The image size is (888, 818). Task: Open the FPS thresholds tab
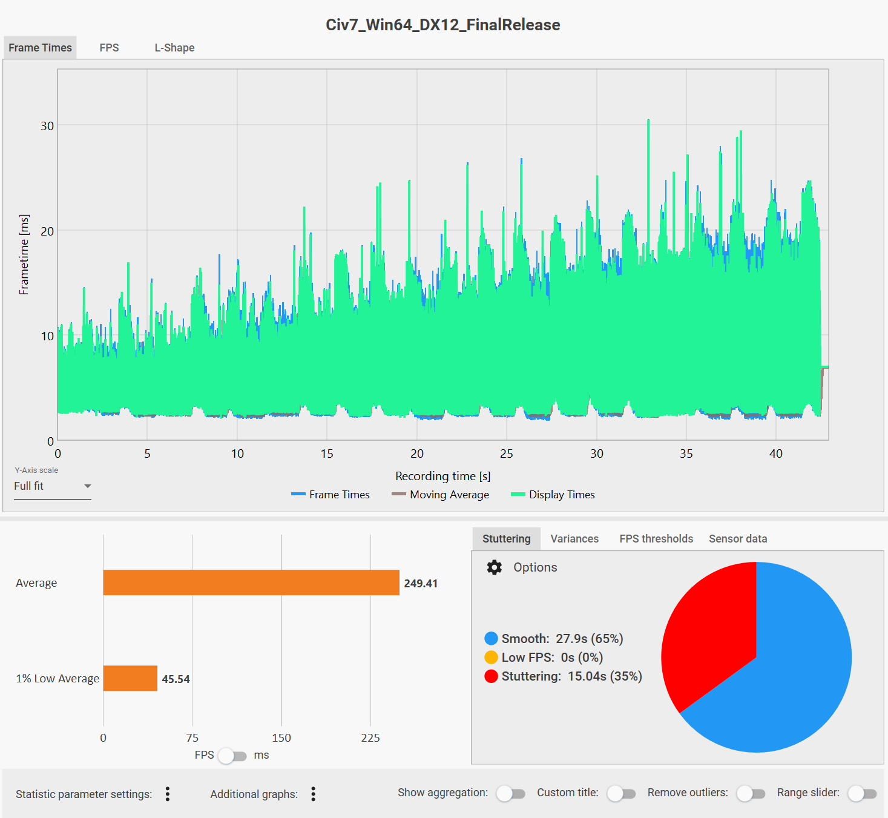click(x=656, y=539)
